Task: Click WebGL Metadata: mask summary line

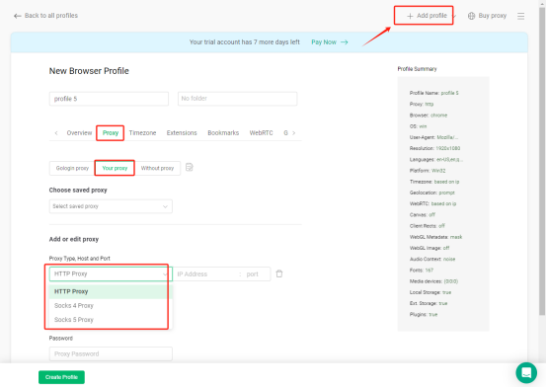Action: pos(435,237)
